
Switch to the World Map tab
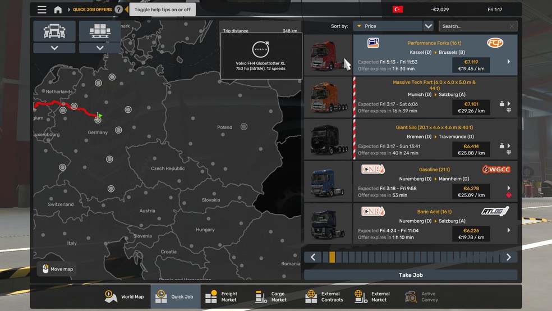point(126,296)
